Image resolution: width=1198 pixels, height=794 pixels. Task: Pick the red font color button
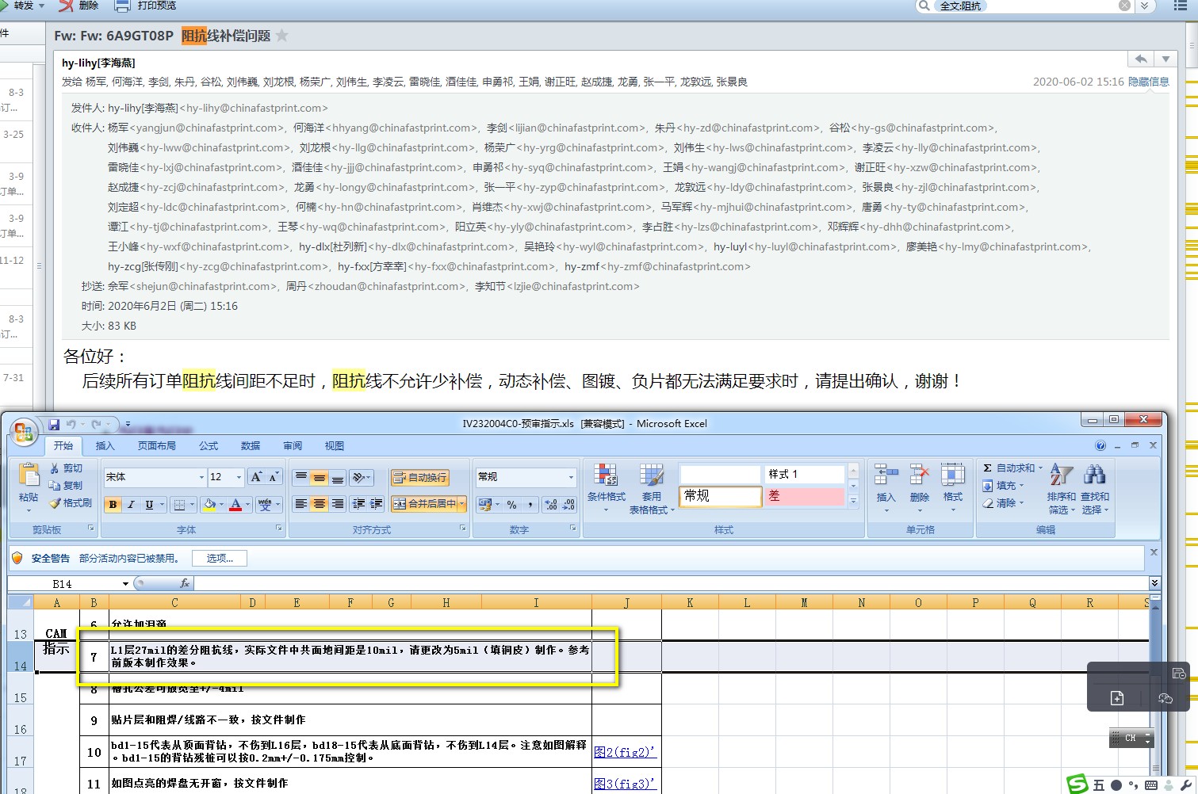[235, 505]
